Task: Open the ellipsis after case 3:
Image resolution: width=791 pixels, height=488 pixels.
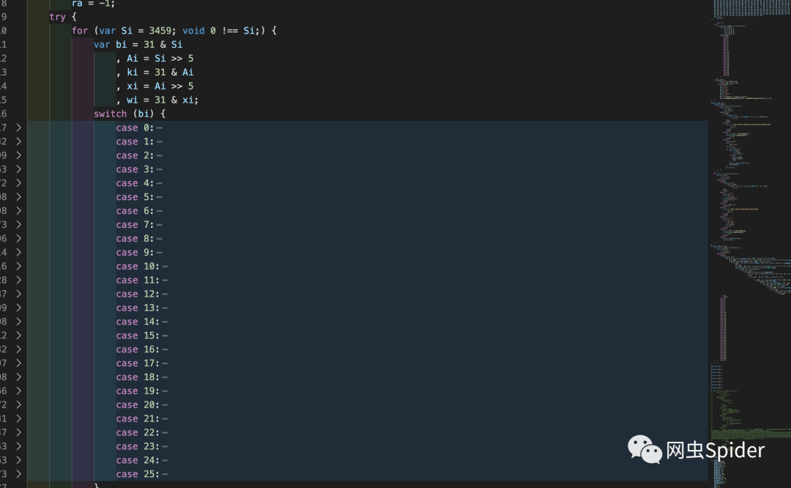Action: 160,169
